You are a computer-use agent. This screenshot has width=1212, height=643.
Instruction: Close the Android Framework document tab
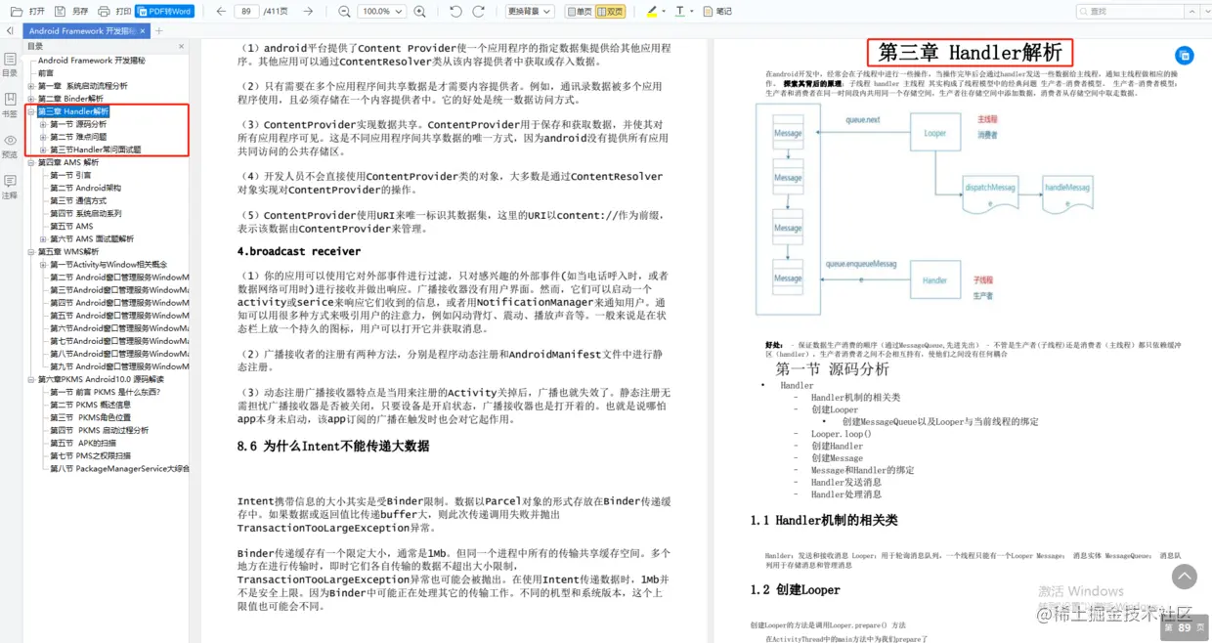click(x=144, y=31)
